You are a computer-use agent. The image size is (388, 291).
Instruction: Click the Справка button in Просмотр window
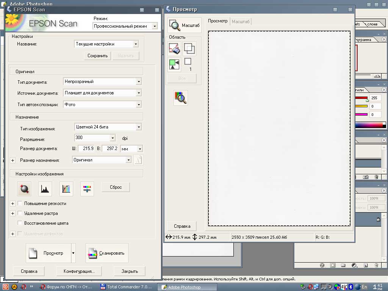click(182, 226)
